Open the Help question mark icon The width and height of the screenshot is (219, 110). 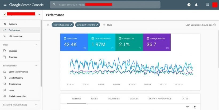189,5
